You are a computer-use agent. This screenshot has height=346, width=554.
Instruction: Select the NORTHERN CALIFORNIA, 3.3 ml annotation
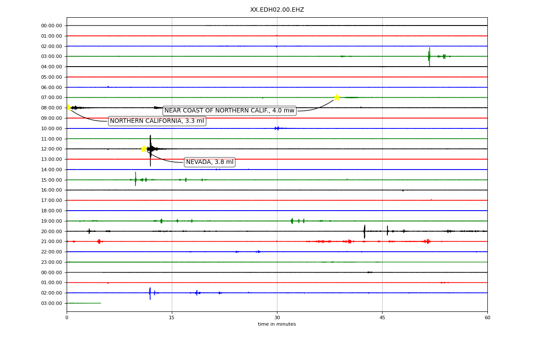tap(157, 121)
